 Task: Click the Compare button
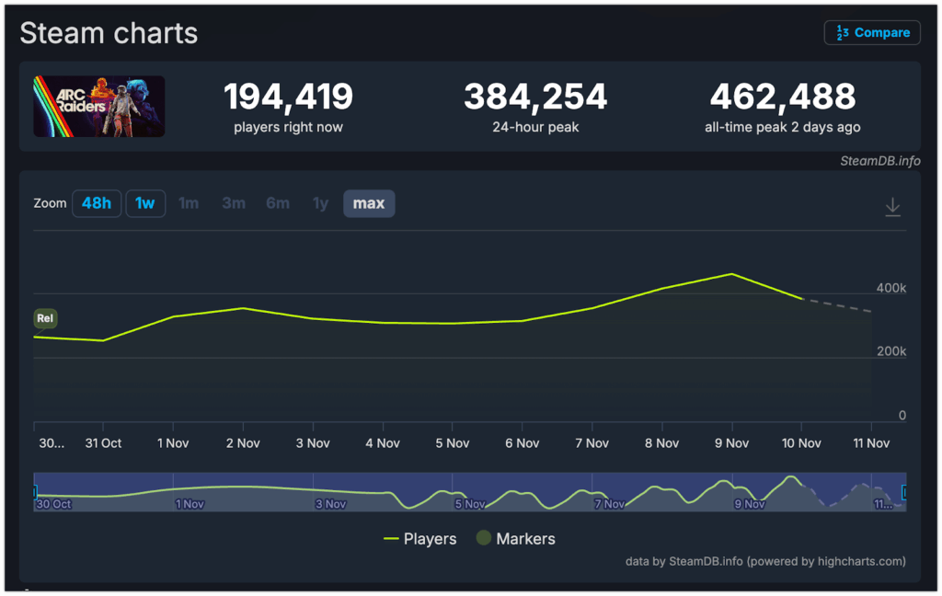pos(872,32)
